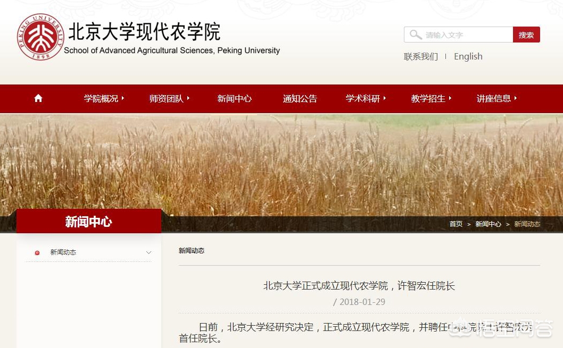This screenshot has width=563, height=348.
Task: Click the 搜索 search button
Action: coord(526,35)
